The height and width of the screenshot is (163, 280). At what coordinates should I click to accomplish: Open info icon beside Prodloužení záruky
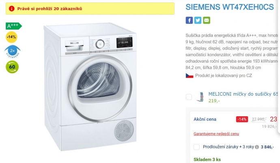point(257,147)
